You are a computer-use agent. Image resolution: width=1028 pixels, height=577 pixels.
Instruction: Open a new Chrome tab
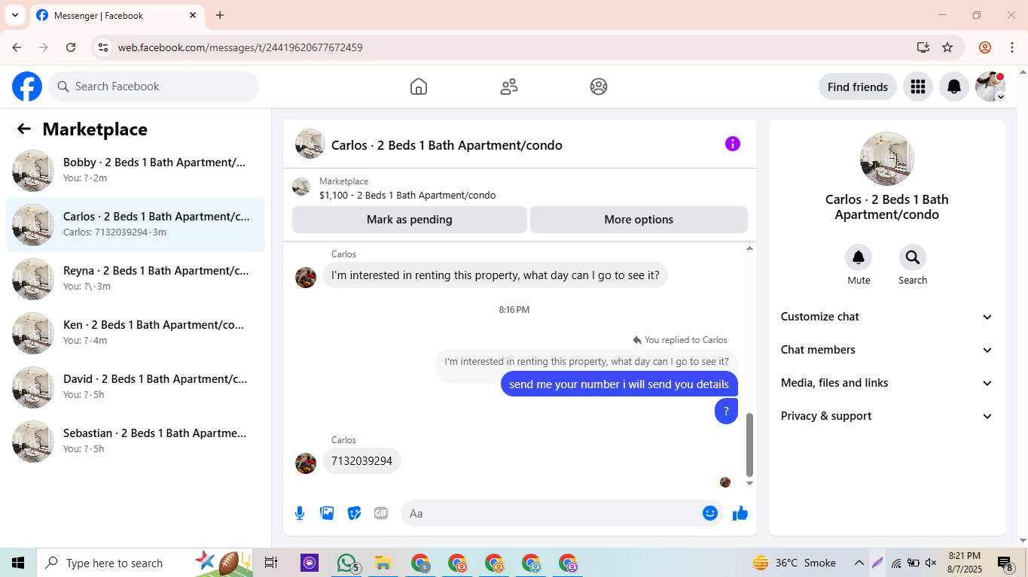(x=220, y=15)
